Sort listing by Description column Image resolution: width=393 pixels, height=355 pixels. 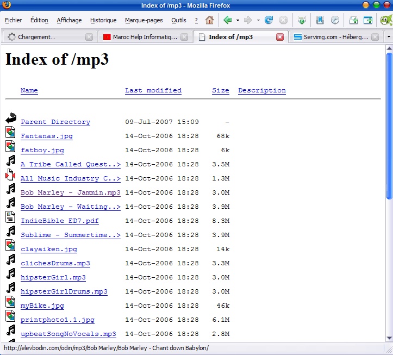tap(262, 90)
